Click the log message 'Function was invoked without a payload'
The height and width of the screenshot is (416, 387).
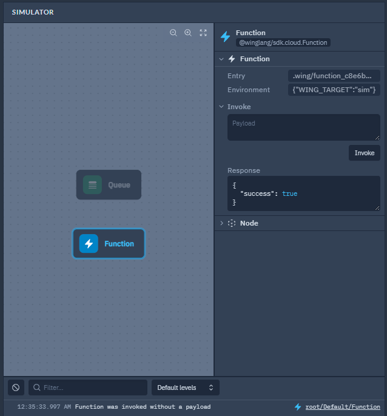143,407
